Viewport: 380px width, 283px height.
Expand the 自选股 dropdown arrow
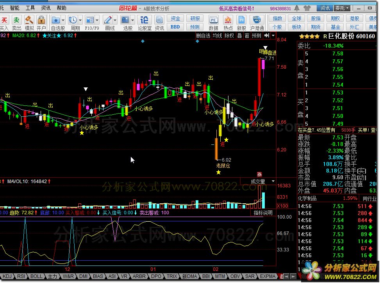tap(63, 20)
